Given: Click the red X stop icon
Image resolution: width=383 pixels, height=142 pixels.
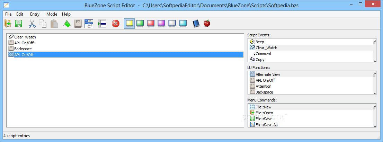Looking at the screenshot, I should coord(116,24).
